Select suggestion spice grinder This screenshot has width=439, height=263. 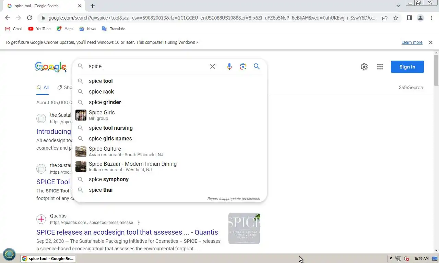pyautogui.click(x=169, y=102)
